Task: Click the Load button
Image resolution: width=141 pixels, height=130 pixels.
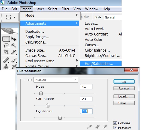Action: pyautogui.click(x=124, y=96)
